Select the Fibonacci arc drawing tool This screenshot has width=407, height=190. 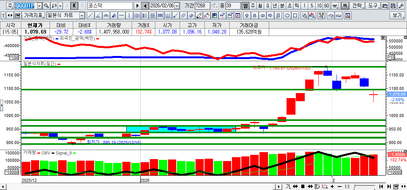coord(106,15)
